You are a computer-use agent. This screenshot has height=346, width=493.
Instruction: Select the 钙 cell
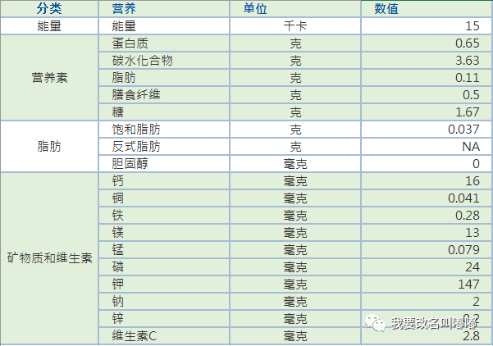coord(164,180)
